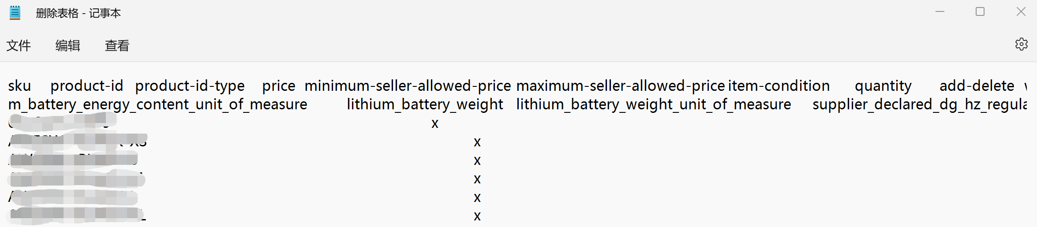Viewport: 1037px width, 227px height.
Task: Open the 编辑 menu
Action: pyautogui.click(x=68, y=45)
